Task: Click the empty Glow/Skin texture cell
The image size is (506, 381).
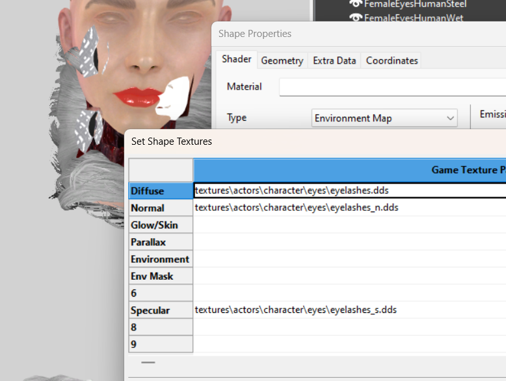Action: [x=350, y=225]
